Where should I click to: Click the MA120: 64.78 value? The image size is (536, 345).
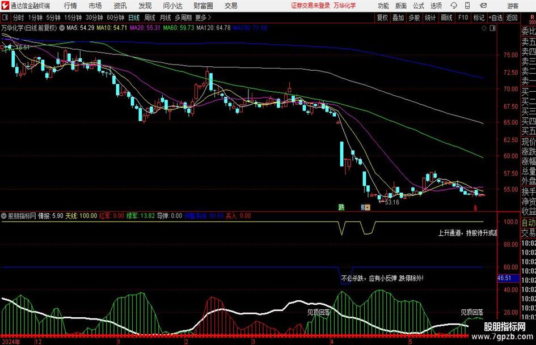tap(214, 28)
